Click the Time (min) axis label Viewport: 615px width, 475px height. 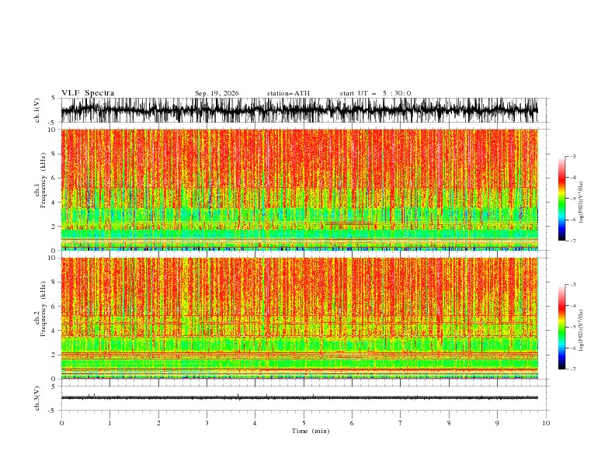coord(311,431)
